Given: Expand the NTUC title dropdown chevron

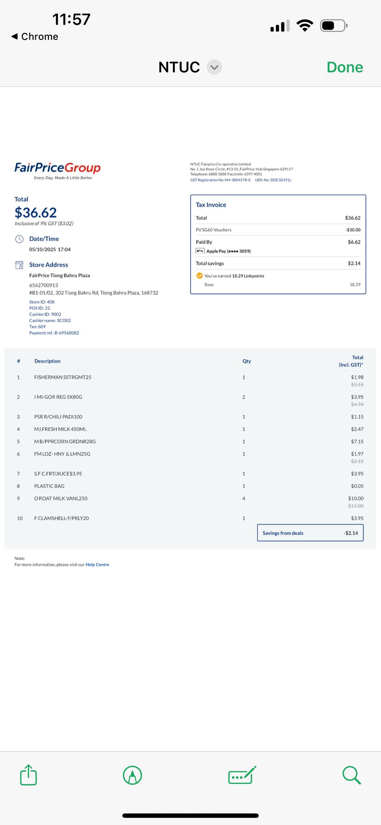Looking at the screenshot, I should [214, 67].
